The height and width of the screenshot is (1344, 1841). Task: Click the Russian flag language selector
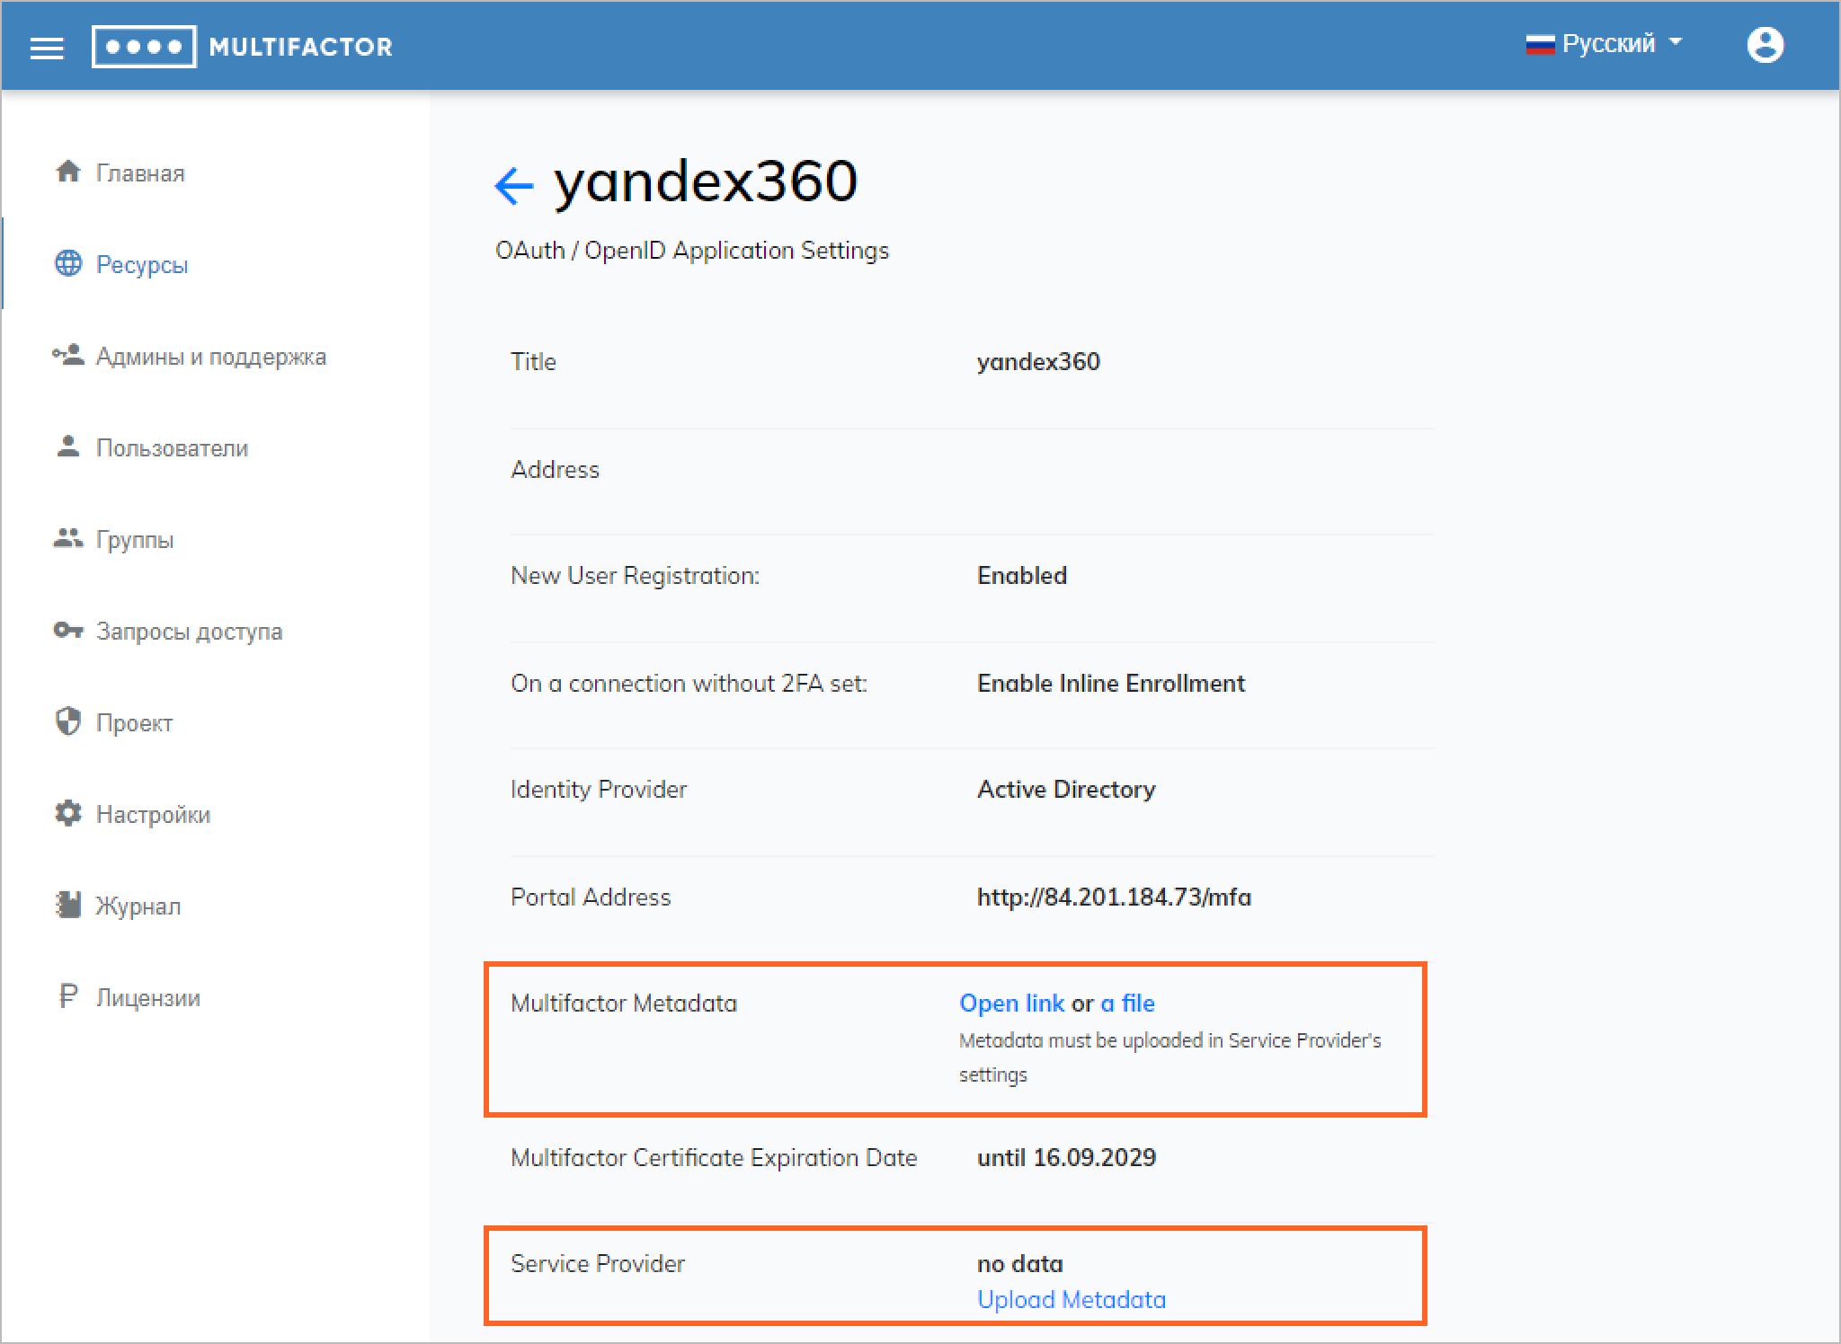1540,44
